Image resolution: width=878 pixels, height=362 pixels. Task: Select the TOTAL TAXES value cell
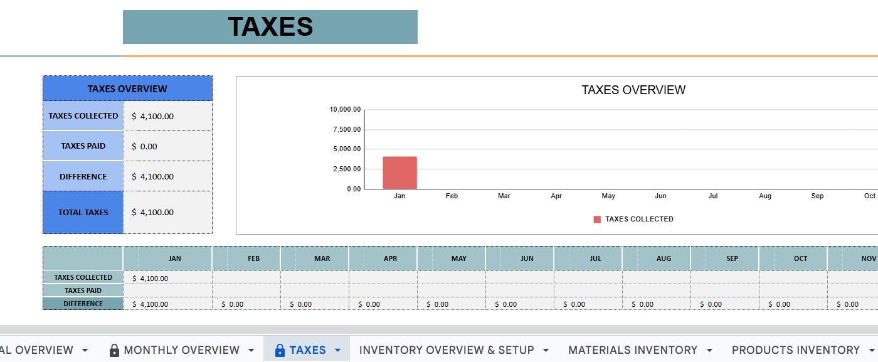tap(167, 212)
